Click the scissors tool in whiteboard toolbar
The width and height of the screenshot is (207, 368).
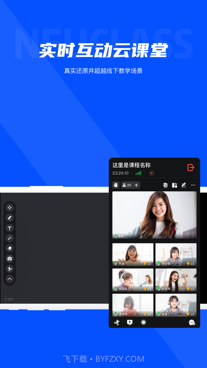point(10,269)
